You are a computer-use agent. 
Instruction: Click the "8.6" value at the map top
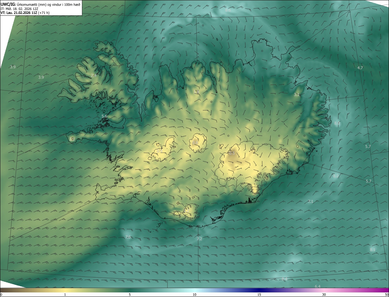(x=228, y=10)
